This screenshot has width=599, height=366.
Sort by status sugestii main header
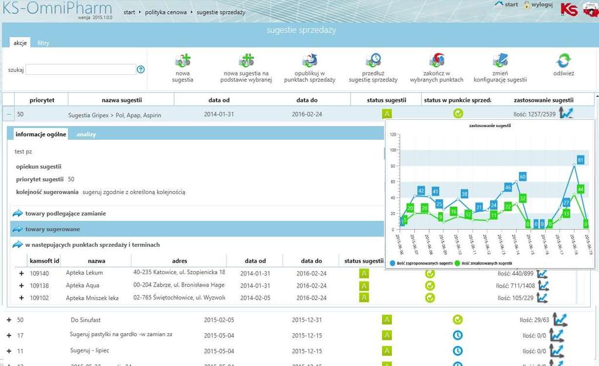pyautogui.click(x=386, y=100)
